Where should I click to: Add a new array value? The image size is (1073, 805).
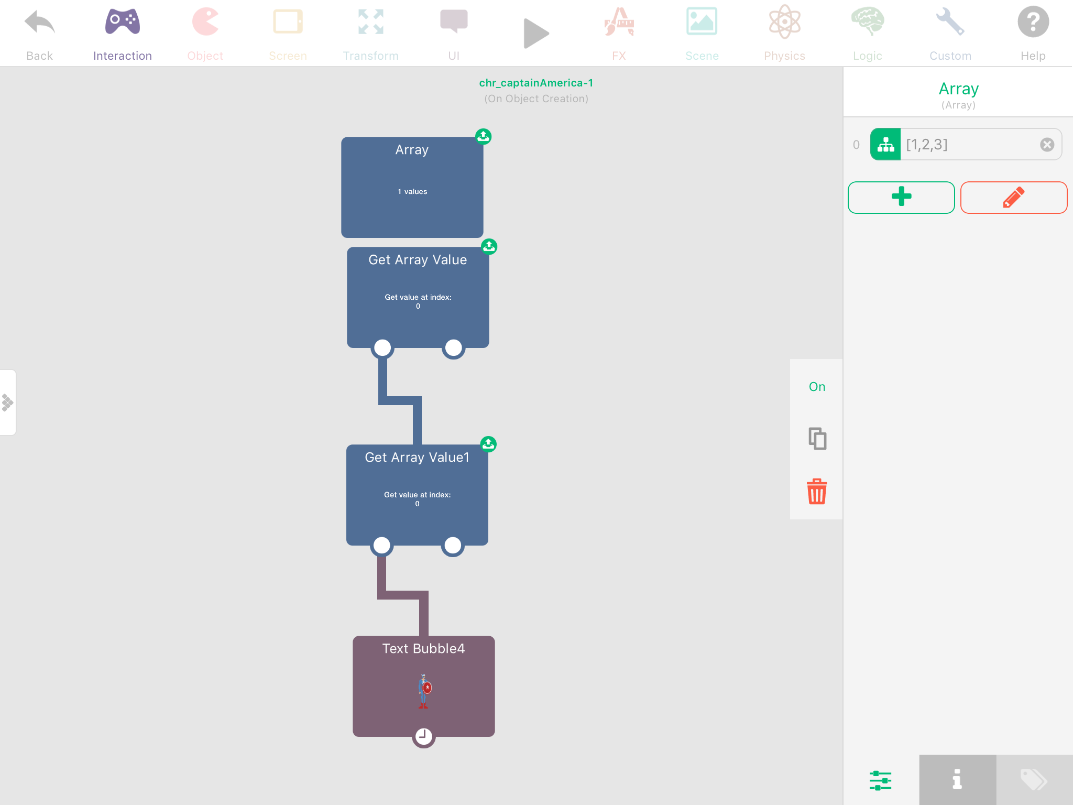click(x=901, y=198)
